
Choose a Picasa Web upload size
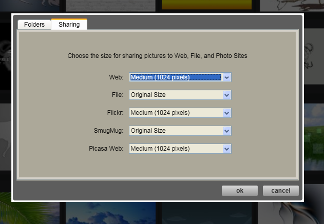pos(175,148)
